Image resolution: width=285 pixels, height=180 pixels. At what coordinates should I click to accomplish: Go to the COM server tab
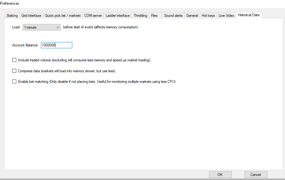93,16
